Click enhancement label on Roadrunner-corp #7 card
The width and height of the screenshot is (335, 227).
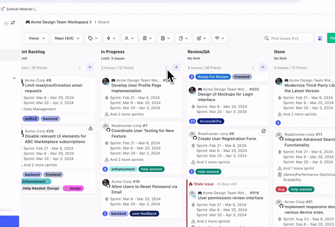click(x=123, y=169)
